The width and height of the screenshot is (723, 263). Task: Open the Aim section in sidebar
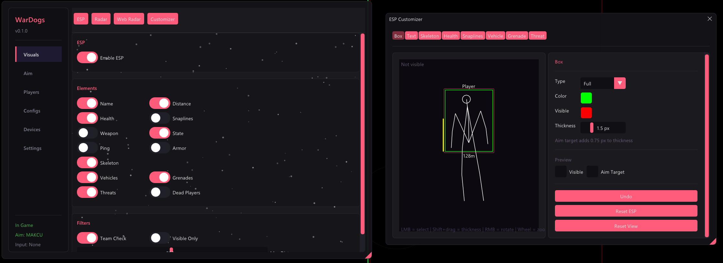[38, 73]
